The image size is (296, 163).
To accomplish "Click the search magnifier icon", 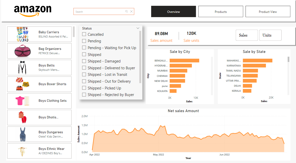I will [x=126, y=12].
